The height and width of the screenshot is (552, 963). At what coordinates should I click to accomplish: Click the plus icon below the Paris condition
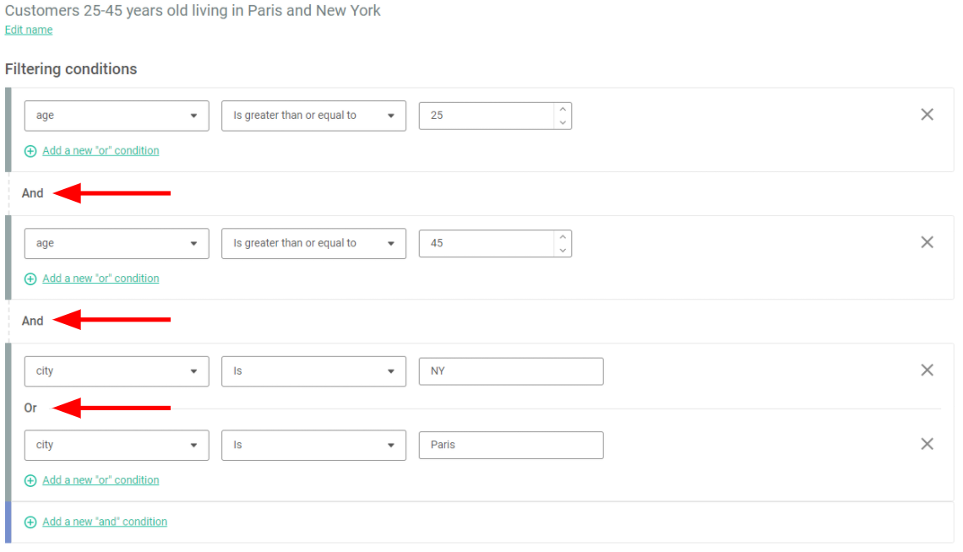pos(30,479)
